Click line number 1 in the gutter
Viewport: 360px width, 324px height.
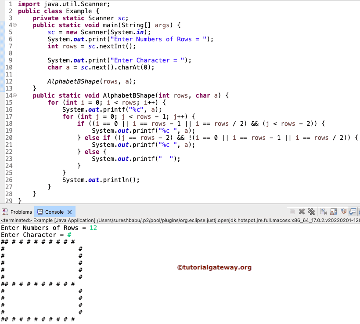tap(11, 4)
